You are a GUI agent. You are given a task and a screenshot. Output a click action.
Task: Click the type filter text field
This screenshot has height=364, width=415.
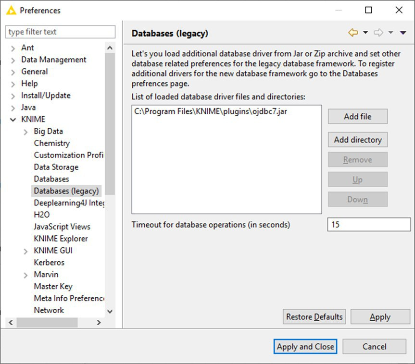tap(60, 32)
